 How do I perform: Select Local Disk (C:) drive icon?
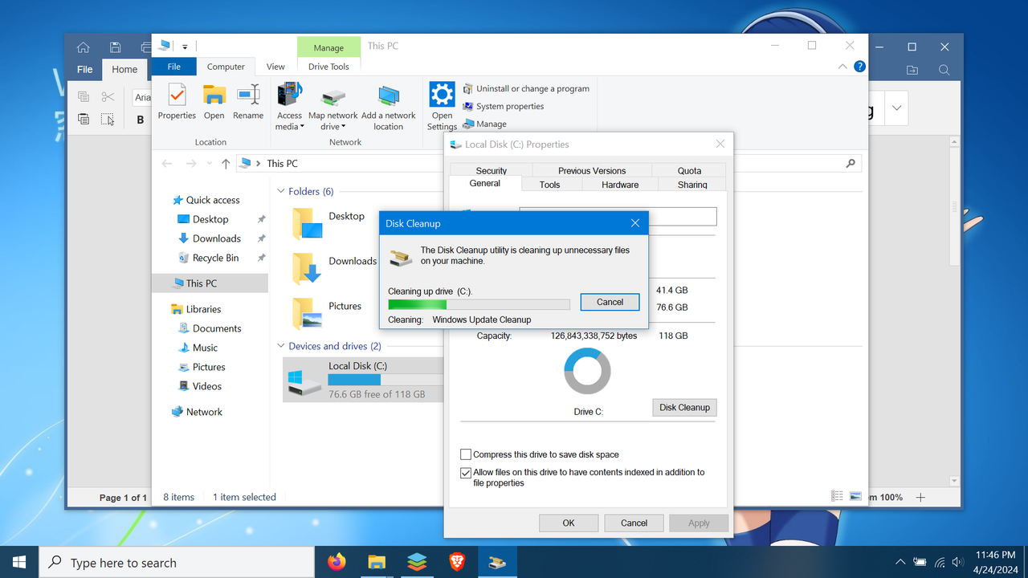coord(304,381)
